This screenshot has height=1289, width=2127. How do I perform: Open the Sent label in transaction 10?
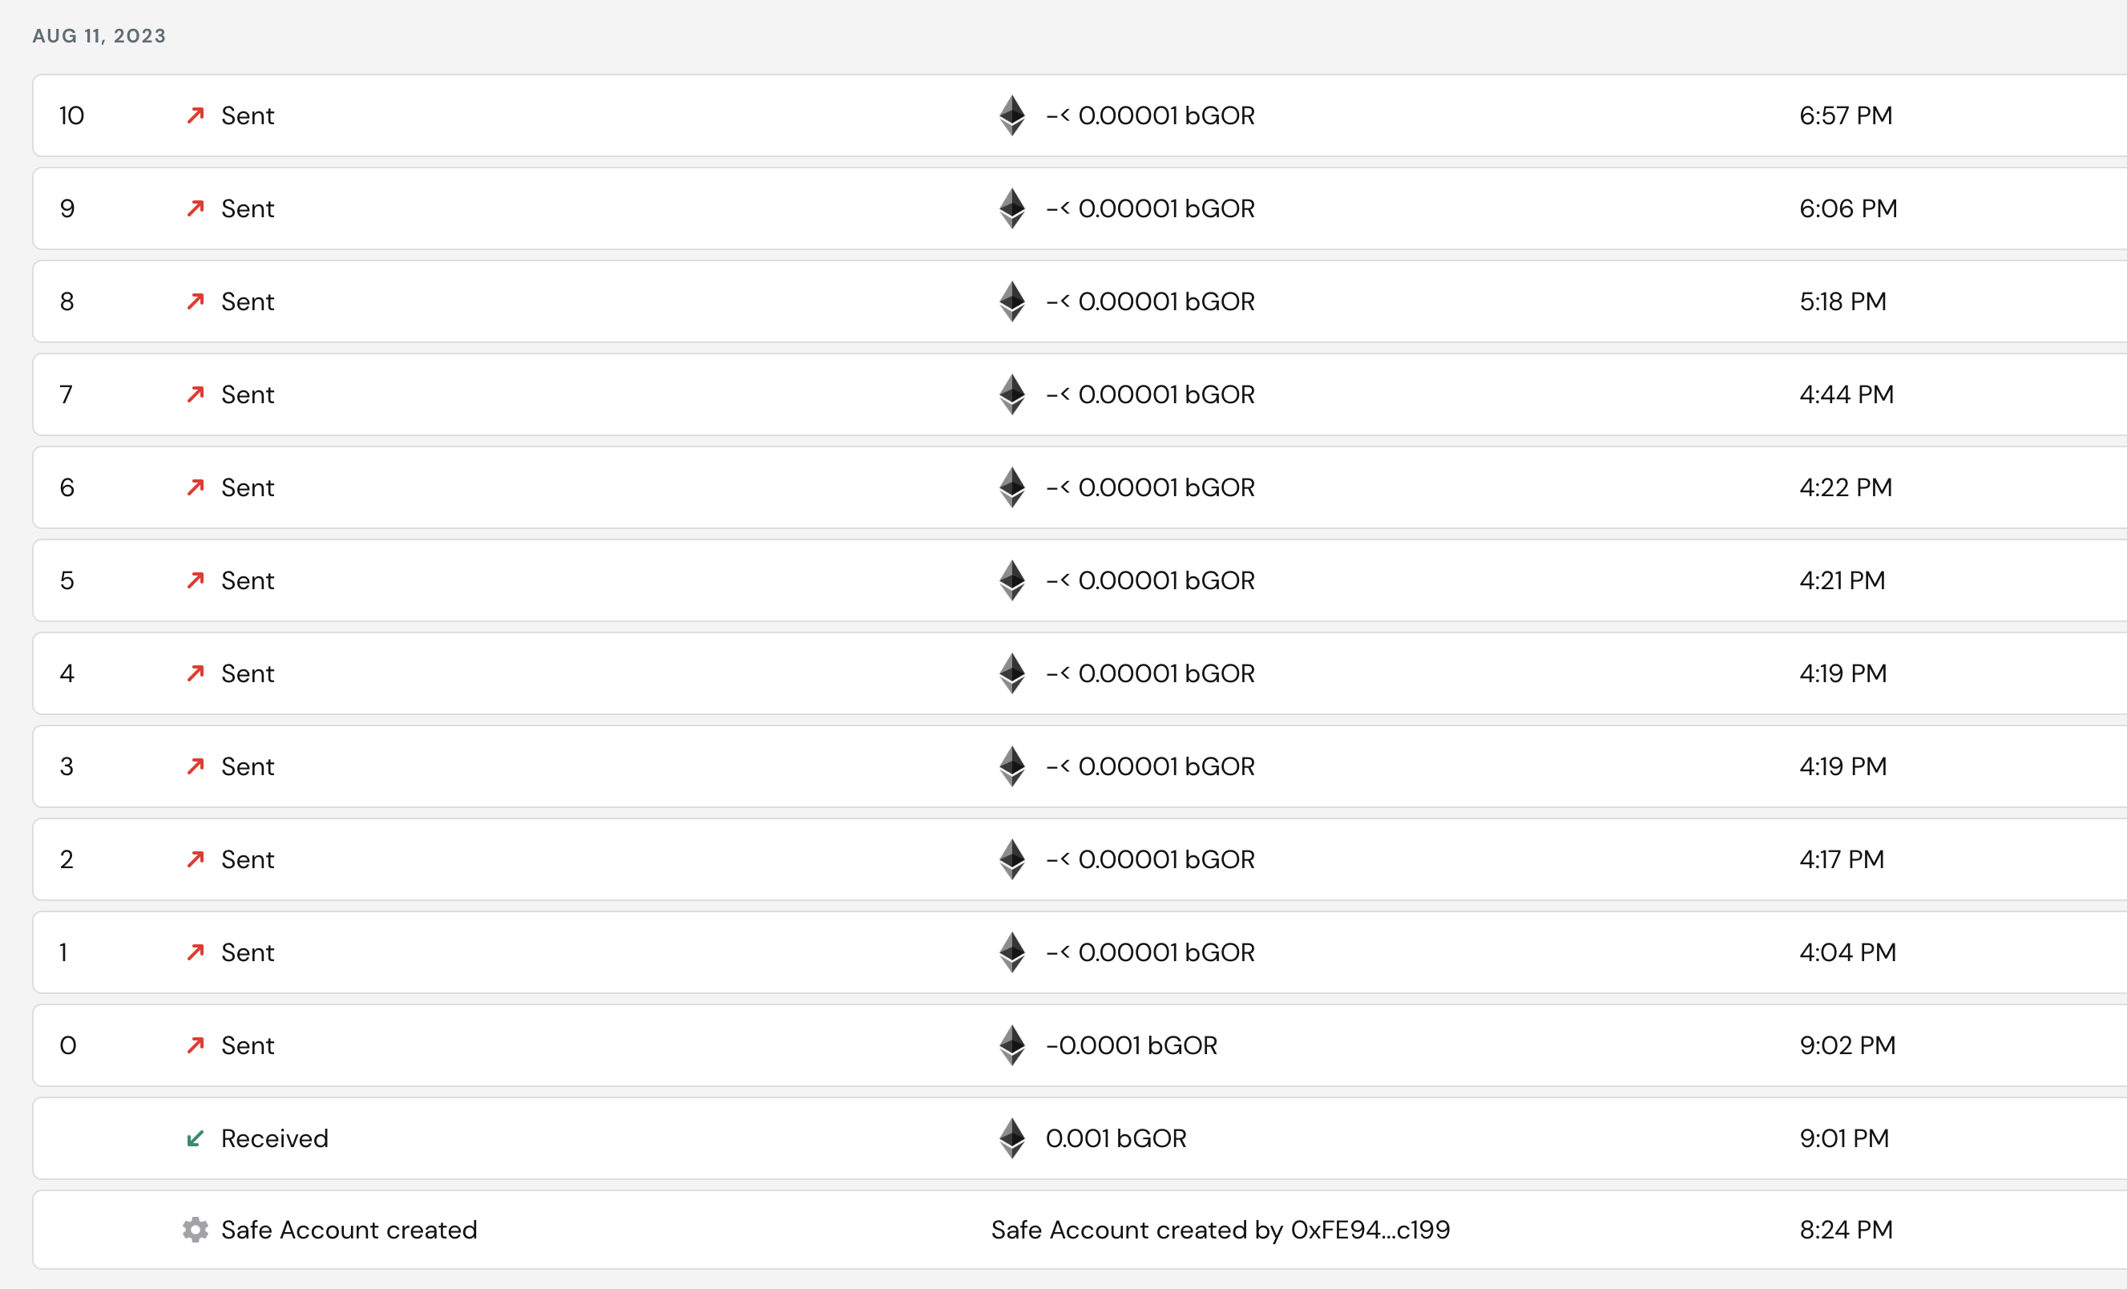pyautogui.click(x=248, y=115)
